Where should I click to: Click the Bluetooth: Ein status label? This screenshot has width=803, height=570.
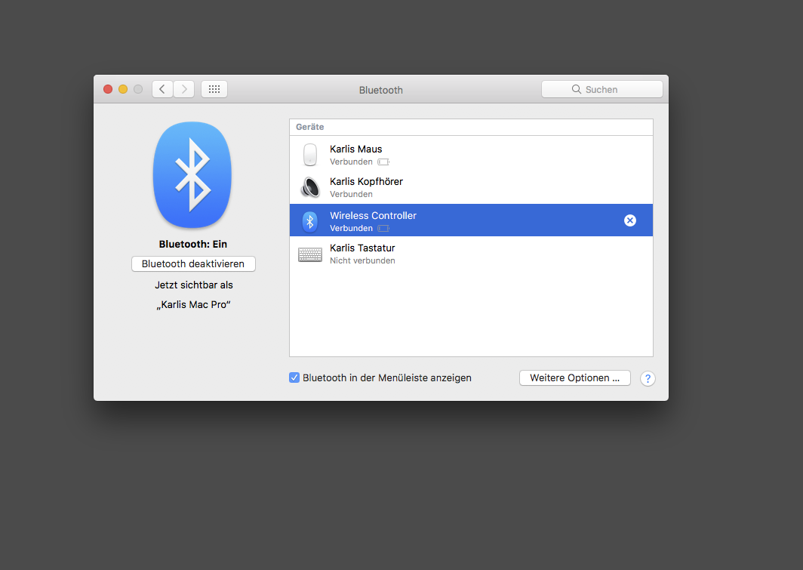pos(193,245)
